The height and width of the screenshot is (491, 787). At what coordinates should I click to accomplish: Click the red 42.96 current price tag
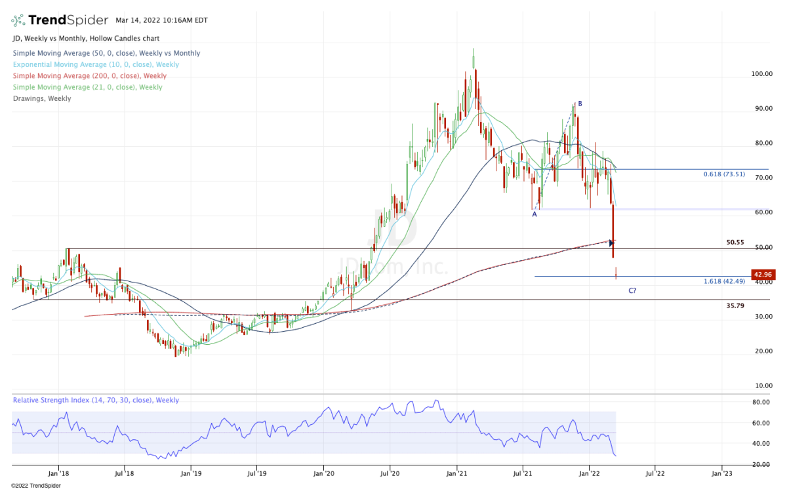click(x=762, y=275)
